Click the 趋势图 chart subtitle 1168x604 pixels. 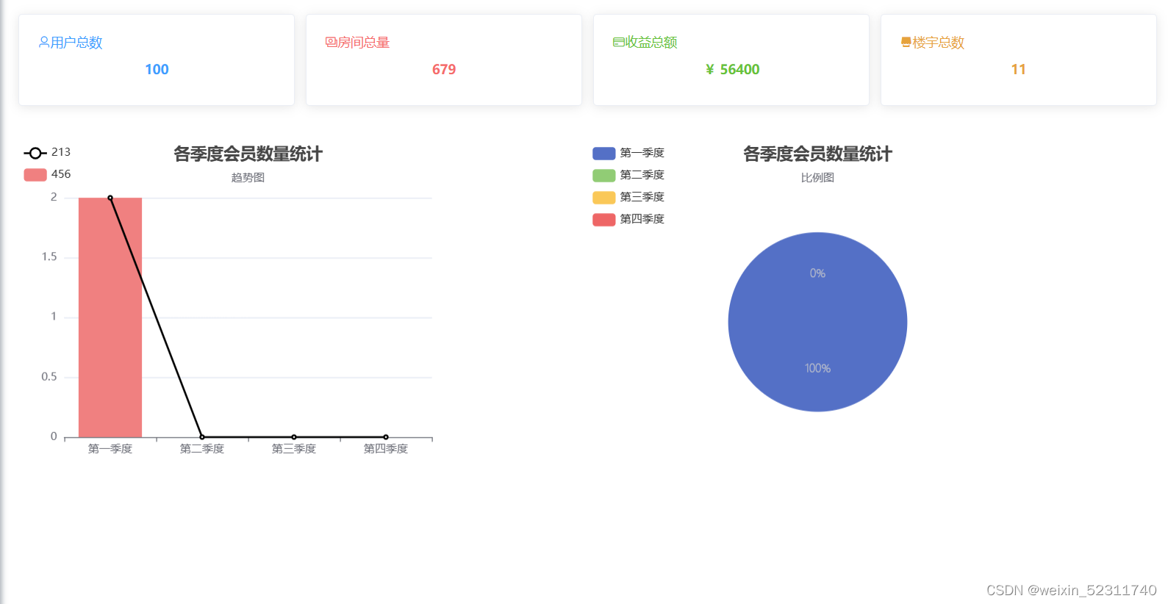point(248,177)
